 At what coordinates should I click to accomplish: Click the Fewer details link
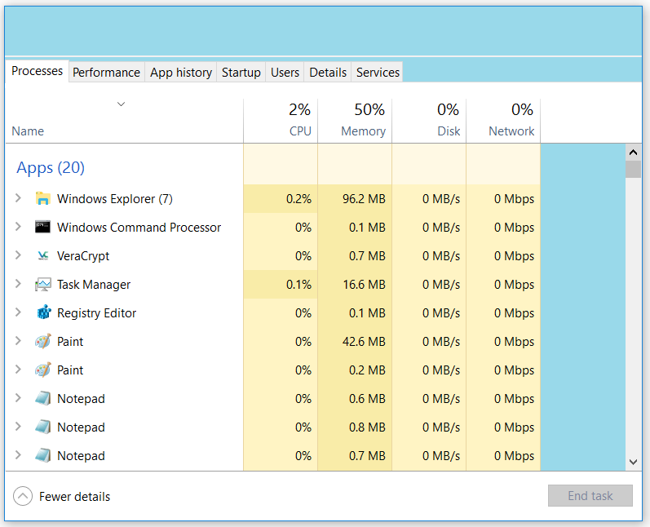(x=74, y=496)
